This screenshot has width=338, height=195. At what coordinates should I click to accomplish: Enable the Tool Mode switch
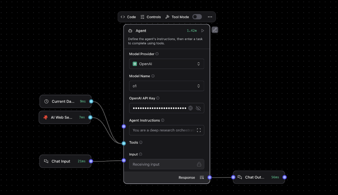tap(197, 17)
